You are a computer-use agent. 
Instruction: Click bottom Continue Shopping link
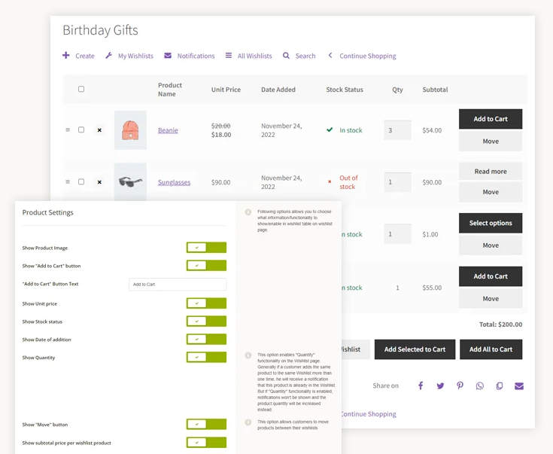pyautogui.click(x=369, y=414)
